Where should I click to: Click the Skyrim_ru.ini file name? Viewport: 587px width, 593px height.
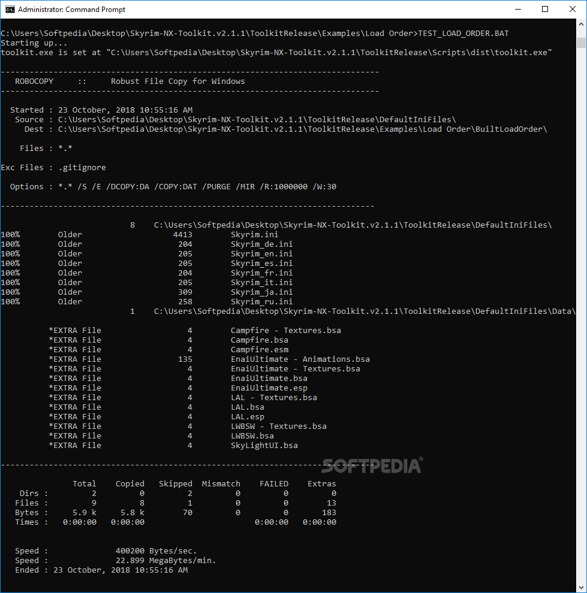click(261, 302)
